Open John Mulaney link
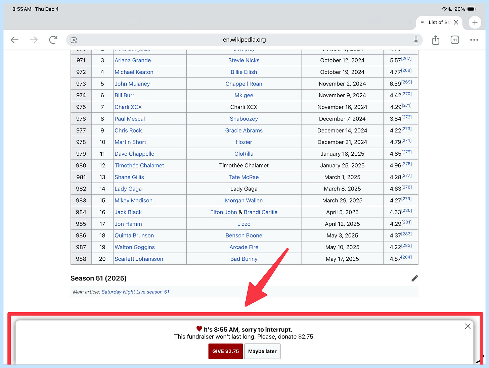Screen dimensions: 489x368 point(132,84)
